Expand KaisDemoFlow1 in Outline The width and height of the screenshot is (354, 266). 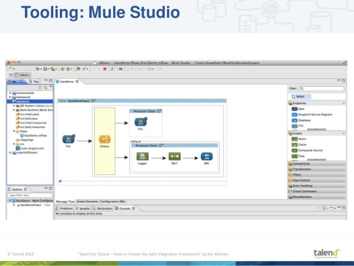click(x=14, y=205)
